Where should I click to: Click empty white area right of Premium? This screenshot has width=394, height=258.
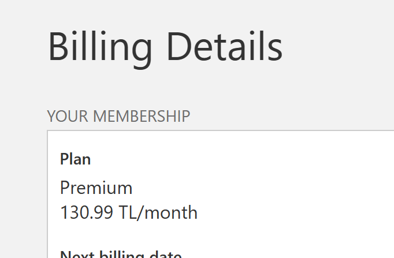coord(260,188)
